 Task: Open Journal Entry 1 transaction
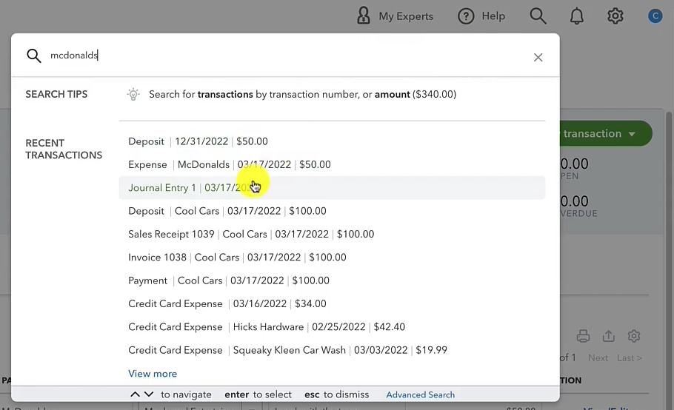[332, 188]
